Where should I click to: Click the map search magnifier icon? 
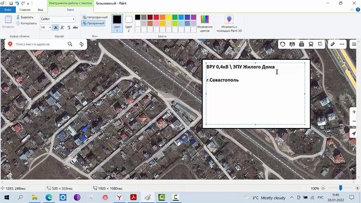70,44
